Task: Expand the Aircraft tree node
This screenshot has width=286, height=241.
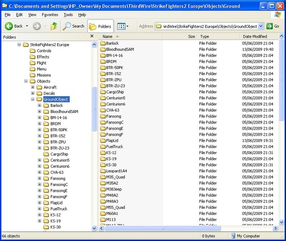Action: pyautogui.click(x=33, y=87)
